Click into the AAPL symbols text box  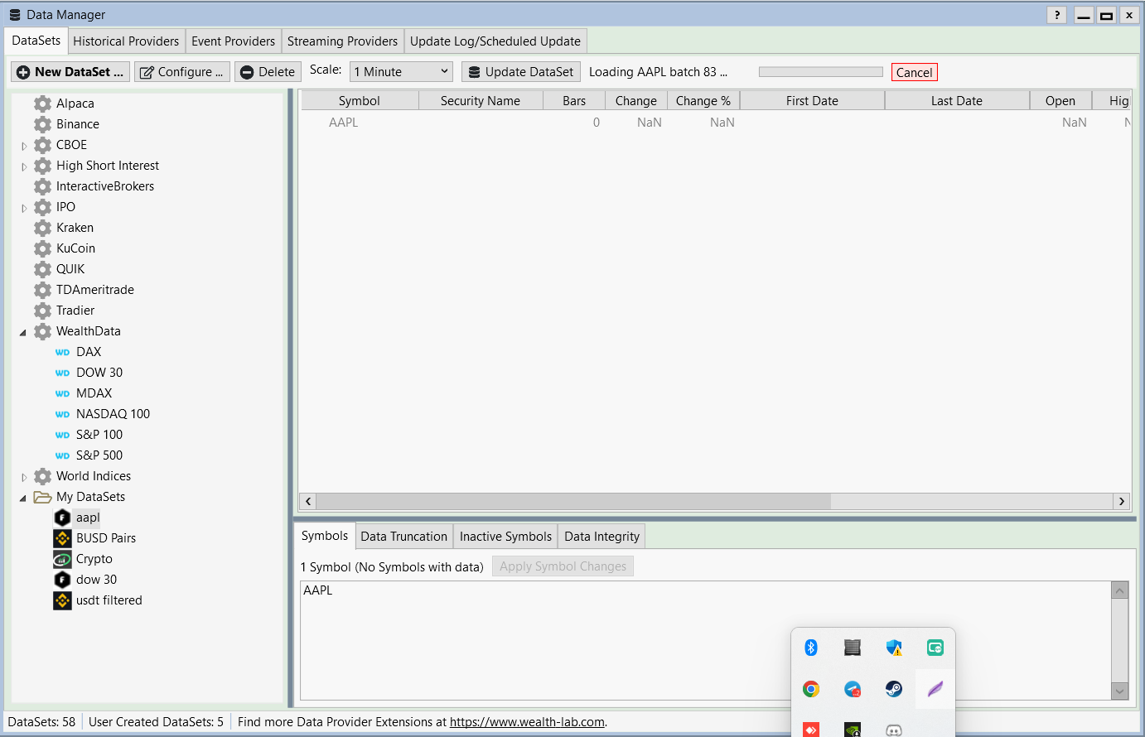(x=706, y=640)
